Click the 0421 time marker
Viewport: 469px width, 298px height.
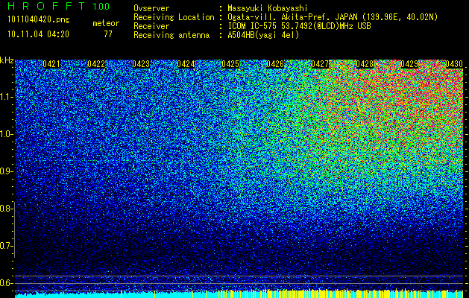[x=51, y=64]
